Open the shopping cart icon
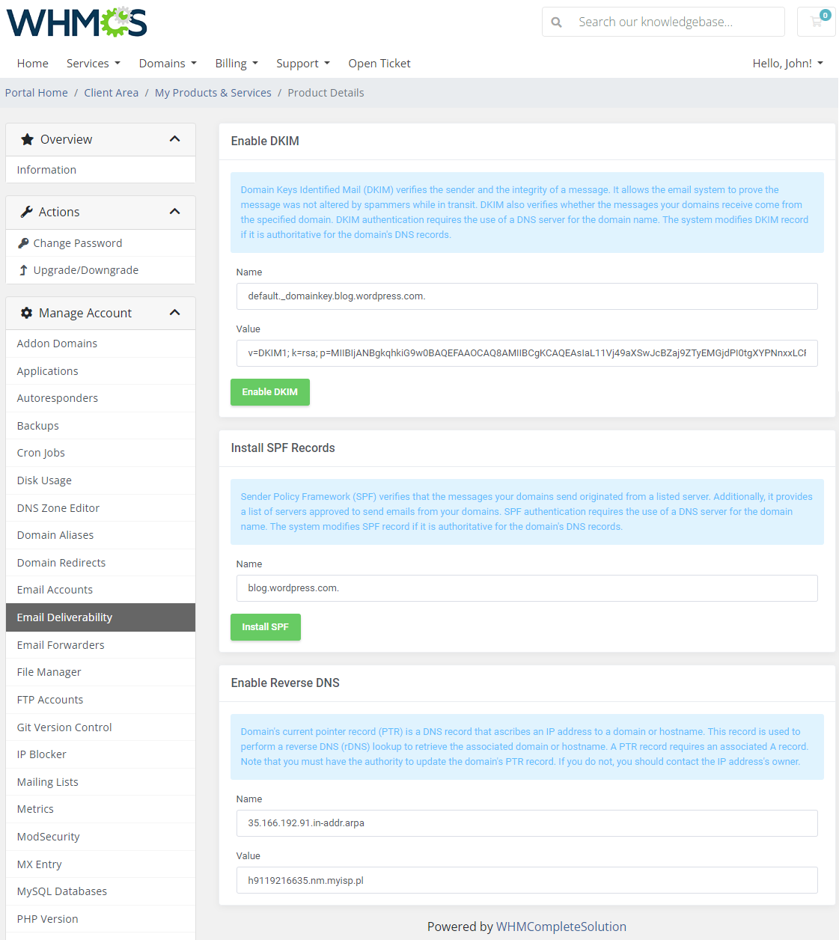The width and height of the screenshot is (839, 940). (x=817, y=22)
